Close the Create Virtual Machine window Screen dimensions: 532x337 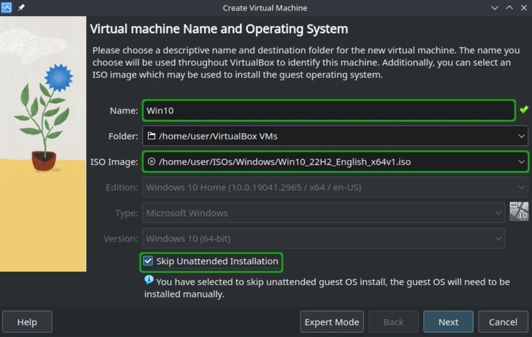524,8
